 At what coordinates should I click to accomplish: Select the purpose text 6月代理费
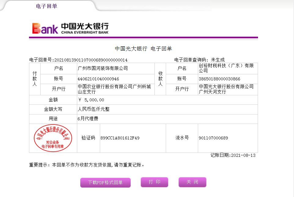coord(88,119)
